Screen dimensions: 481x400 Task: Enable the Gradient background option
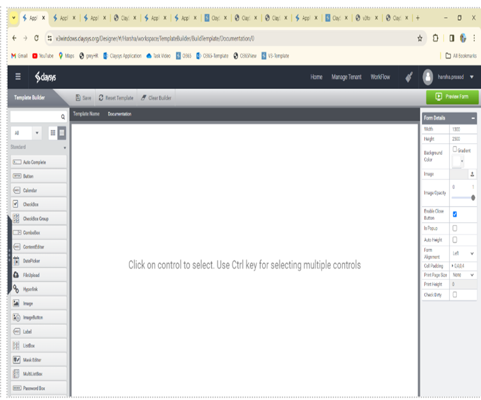tap(454, 149)
